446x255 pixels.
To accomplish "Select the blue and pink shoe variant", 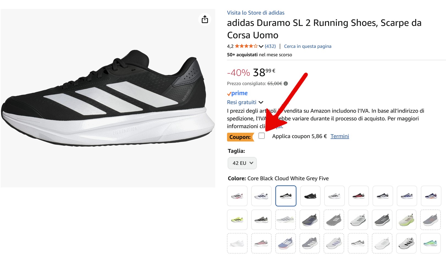I will coord(285,243).
